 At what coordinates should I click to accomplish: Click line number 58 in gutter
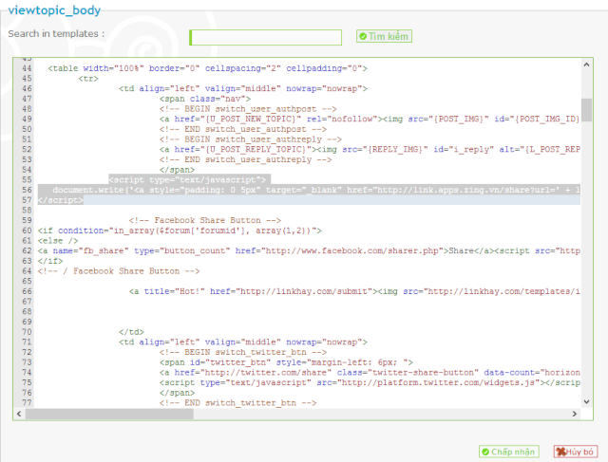[x=27, y=211]
